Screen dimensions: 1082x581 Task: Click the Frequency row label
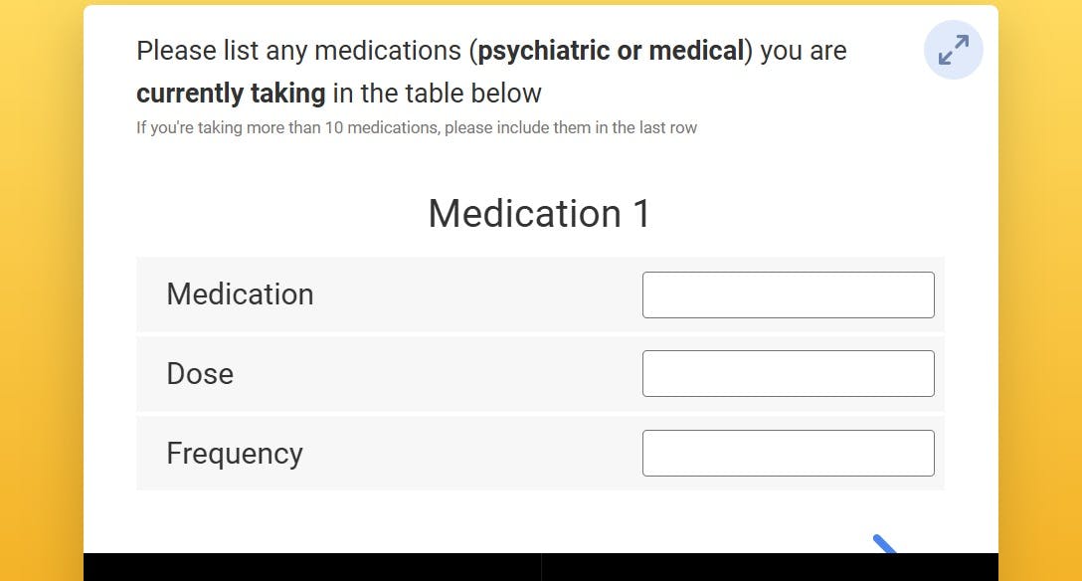point(235,453)
